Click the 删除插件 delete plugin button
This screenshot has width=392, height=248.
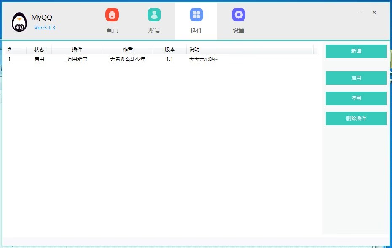pos(356,119)
